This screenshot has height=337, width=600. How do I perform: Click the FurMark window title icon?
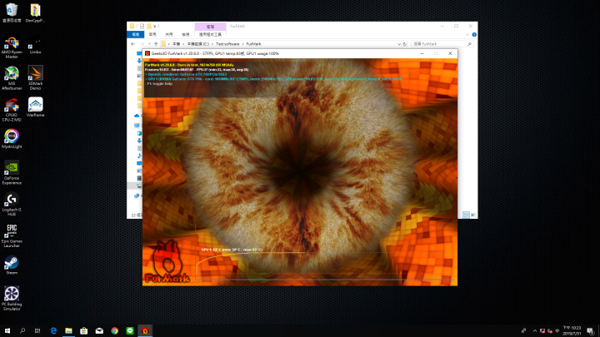coord(147,53)
